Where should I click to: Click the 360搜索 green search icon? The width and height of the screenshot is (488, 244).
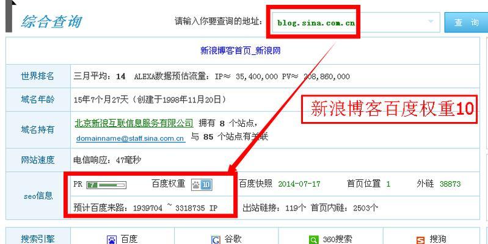[314, 240]
